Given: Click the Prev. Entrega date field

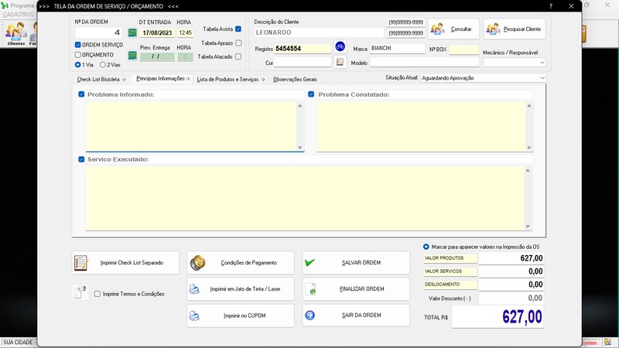Looking at the screenshot, I should coord(157,56).
